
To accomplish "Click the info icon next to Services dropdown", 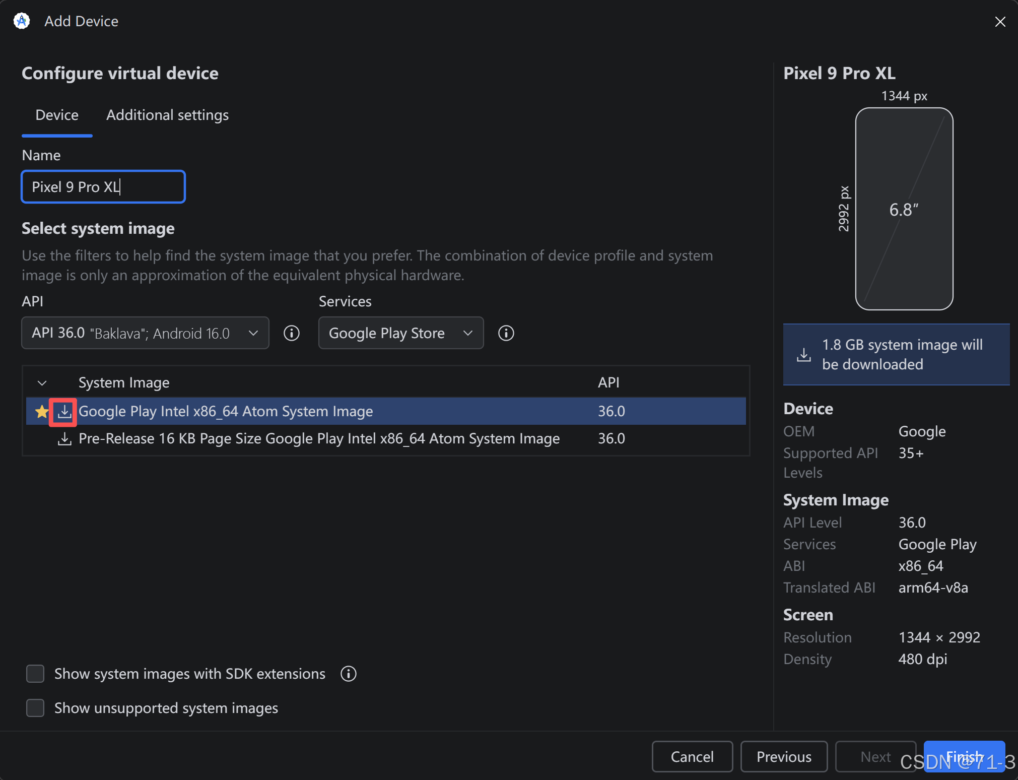I will (506, 333).
